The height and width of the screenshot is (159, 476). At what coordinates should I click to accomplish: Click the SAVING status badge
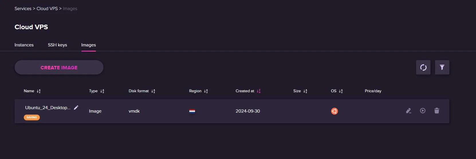click(x=32, y=117)
